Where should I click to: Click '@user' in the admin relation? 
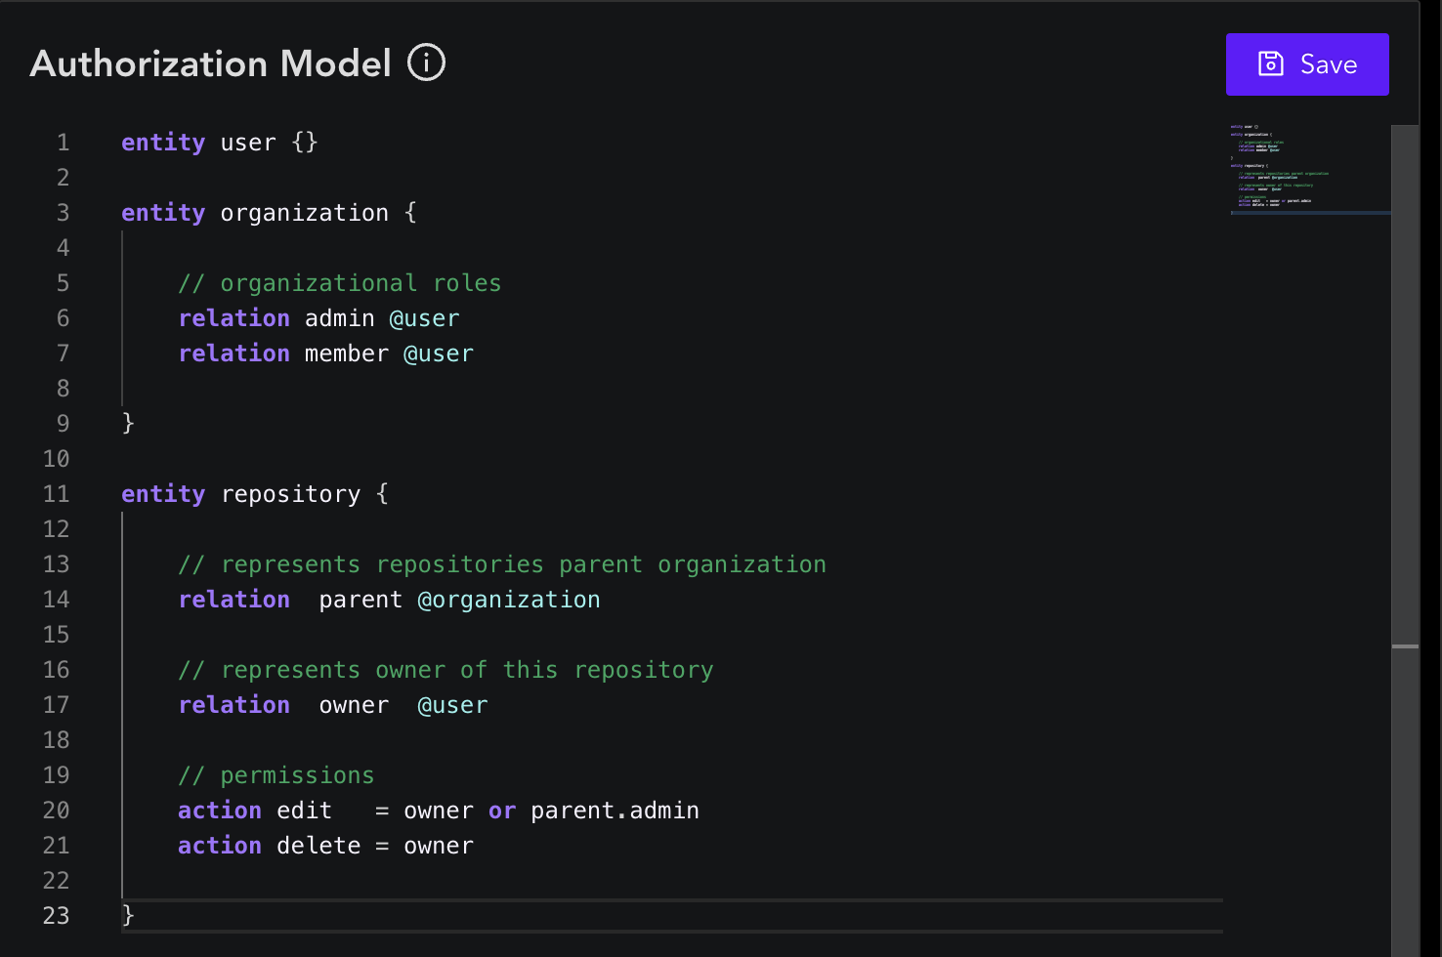tap(424, 318)
